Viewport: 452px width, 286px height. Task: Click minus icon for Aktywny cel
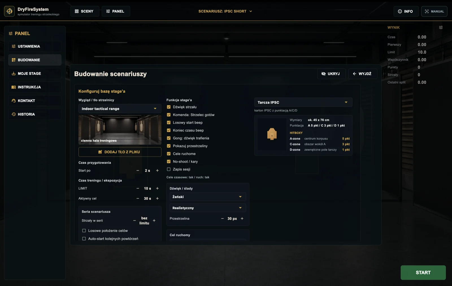(x=138, y=198)
